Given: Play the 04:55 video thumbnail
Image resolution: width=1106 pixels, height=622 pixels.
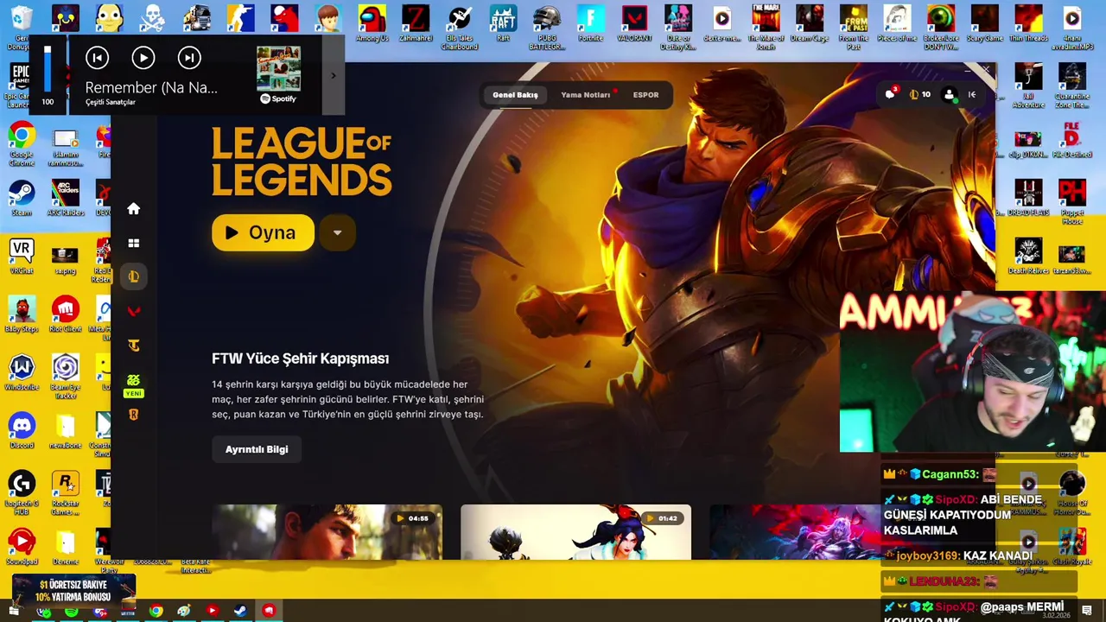Looking at the screenshot, I should tap(327, 532).
